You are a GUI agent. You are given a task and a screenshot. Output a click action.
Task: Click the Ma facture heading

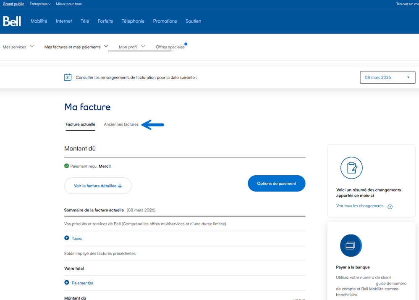point(87,107)
